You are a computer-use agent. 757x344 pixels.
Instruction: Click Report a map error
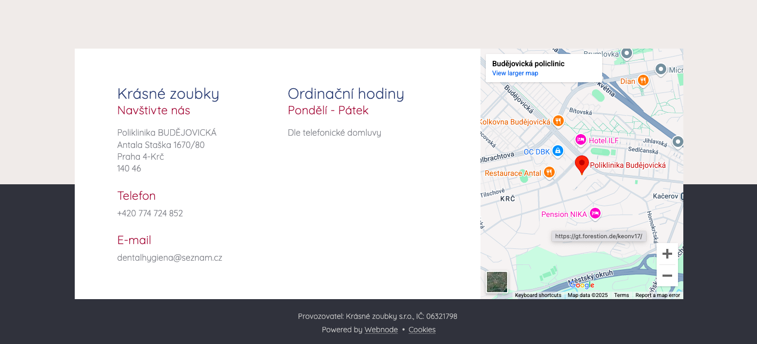(657, 295)
